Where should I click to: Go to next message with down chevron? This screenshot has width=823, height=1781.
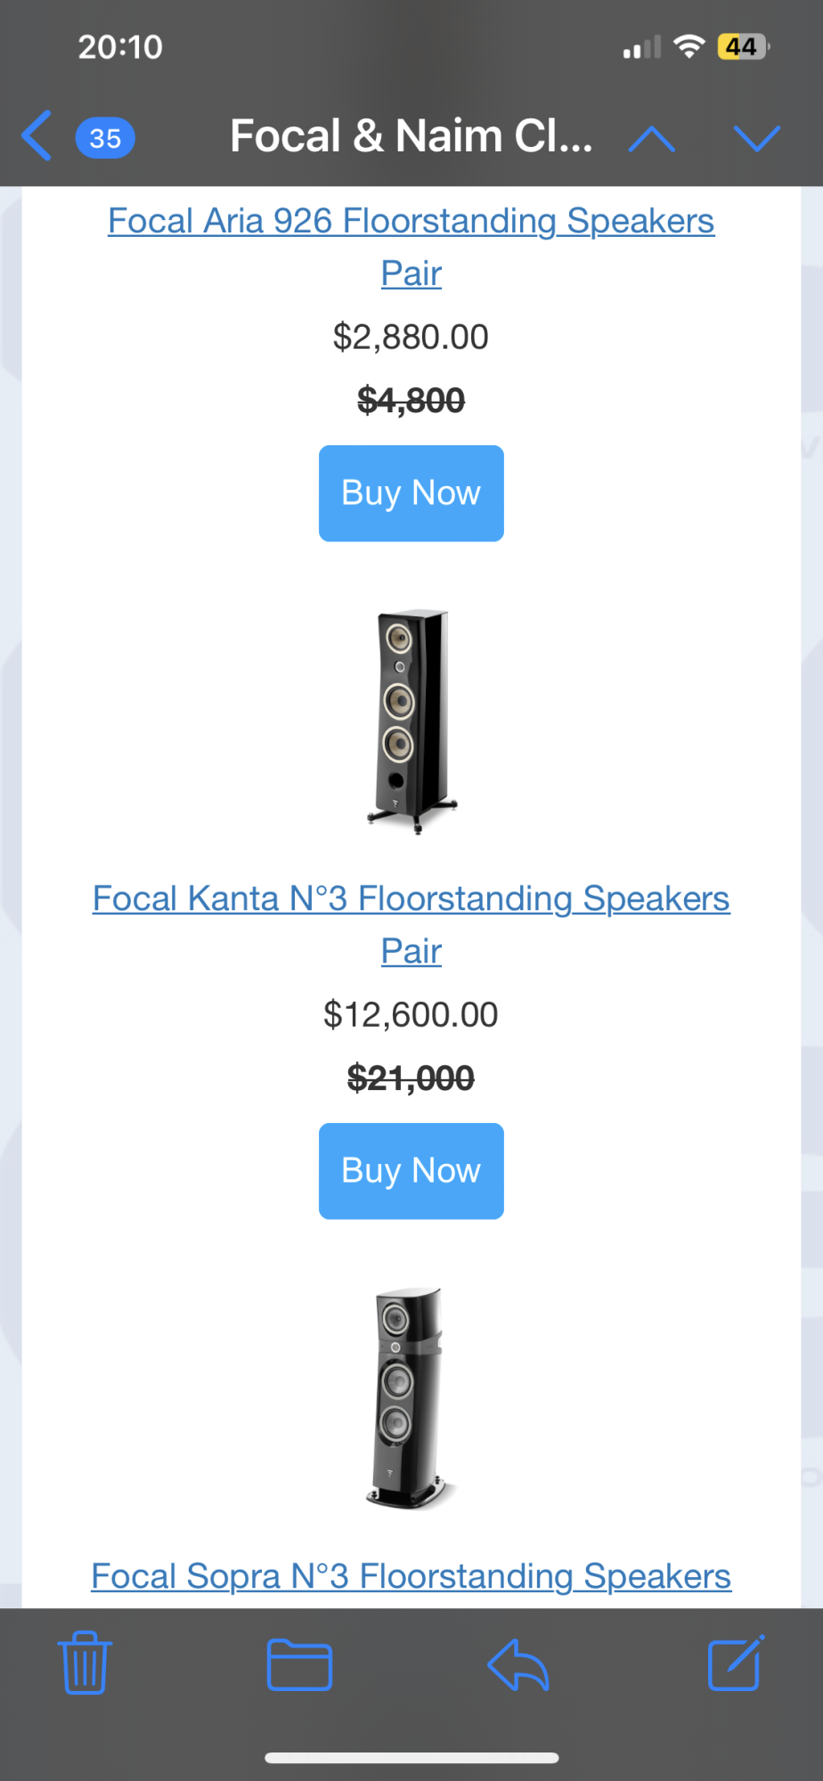(x=756, y=139)
